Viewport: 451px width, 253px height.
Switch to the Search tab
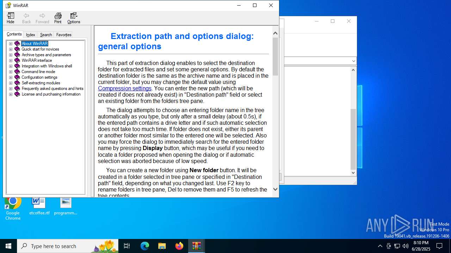coord(46,35)
